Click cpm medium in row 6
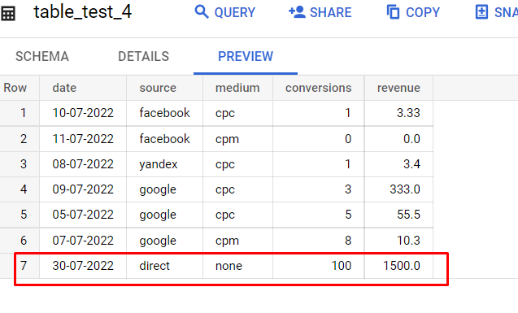Image resolution: width=518 pixels, height=313 pixels. (x=227, y=241)
